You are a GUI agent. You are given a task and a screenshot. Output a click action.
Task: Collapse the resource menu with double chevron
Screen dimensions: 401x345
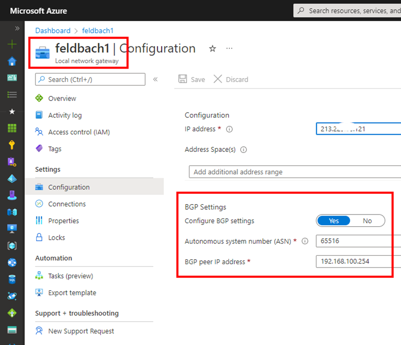coord(155,79)
